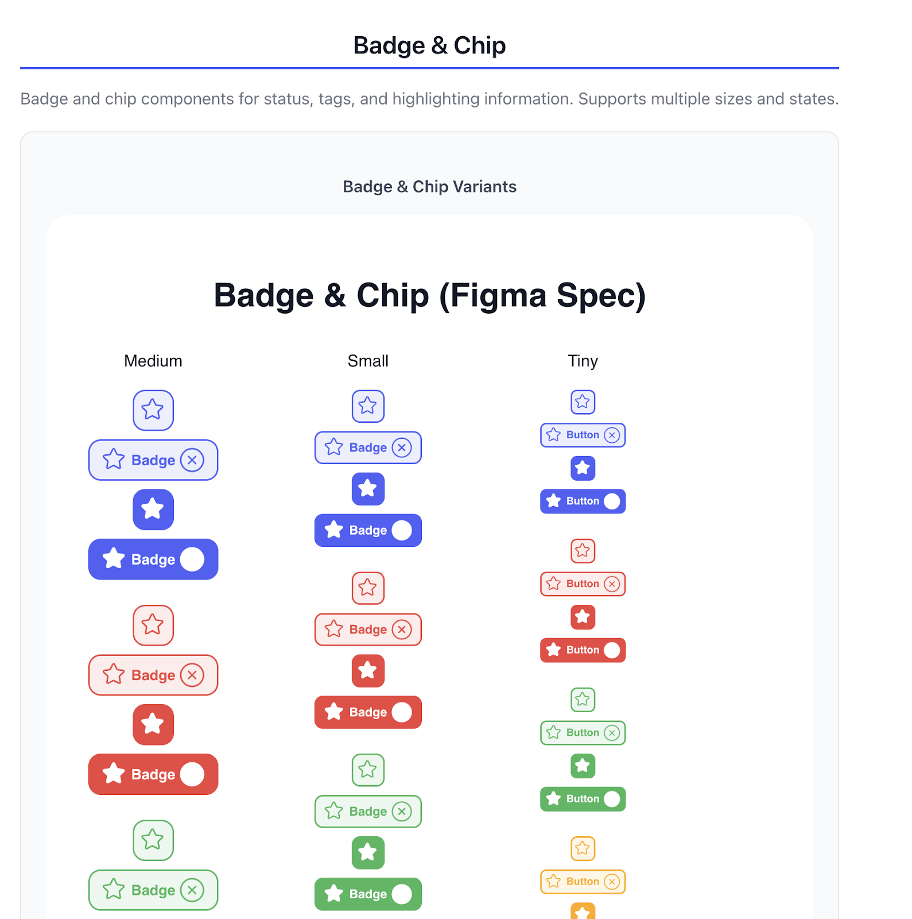This screenshot has height=919, width=912.
Task: Select the tiny solid blue star badge above blue Button chip
Action: [x=583, y=468]
